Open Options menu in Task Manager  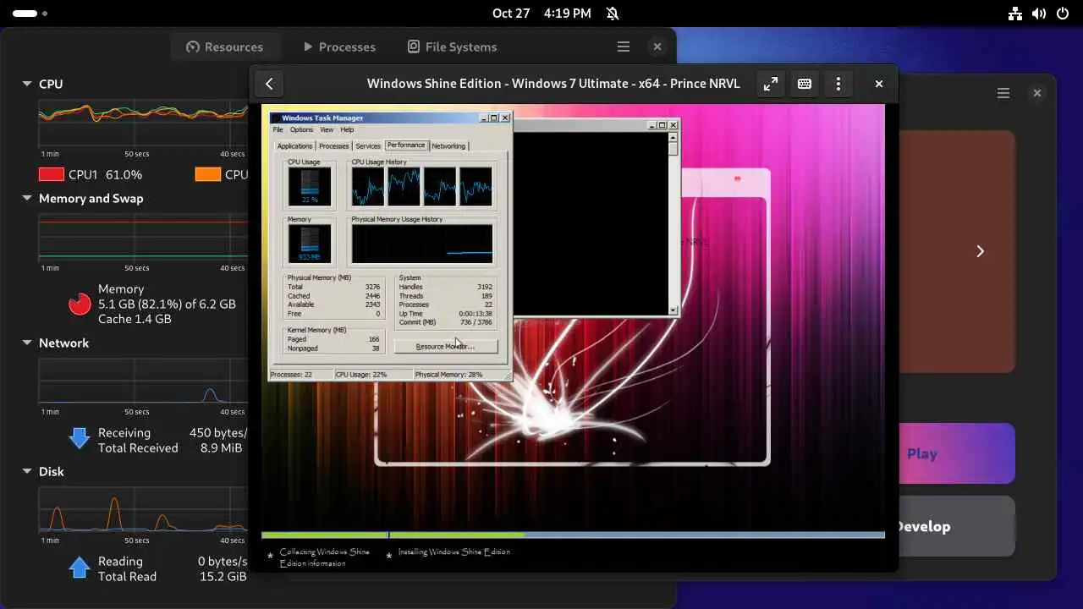(x=301, y=129)
